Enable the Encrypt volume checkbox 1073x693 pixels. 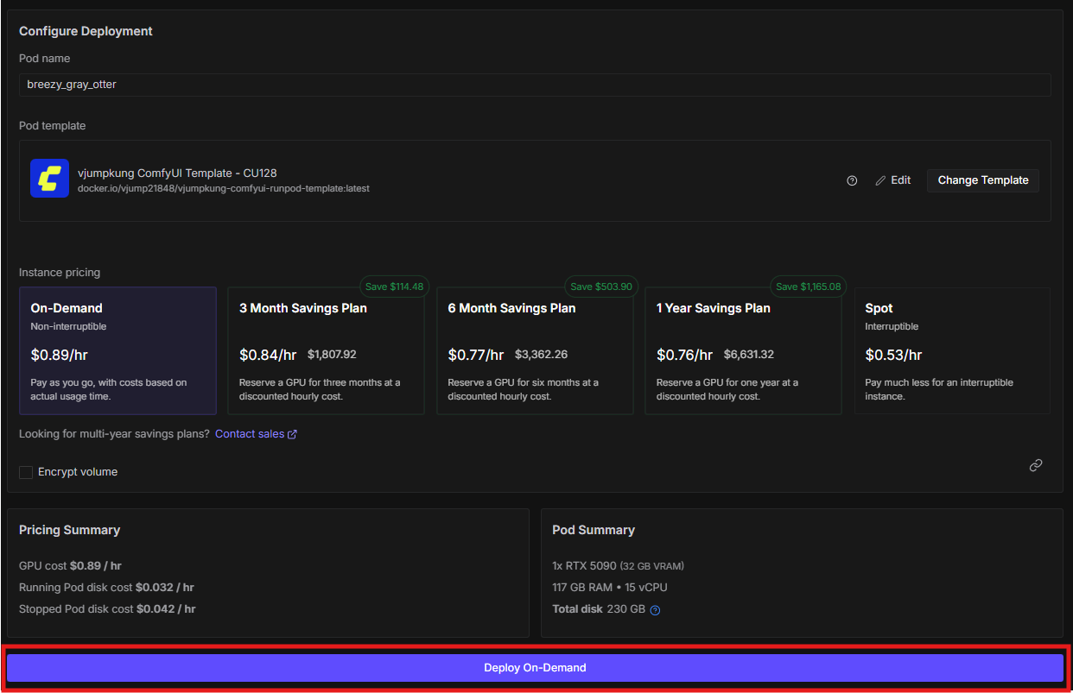pyautogui.click(x=26, y=472)
